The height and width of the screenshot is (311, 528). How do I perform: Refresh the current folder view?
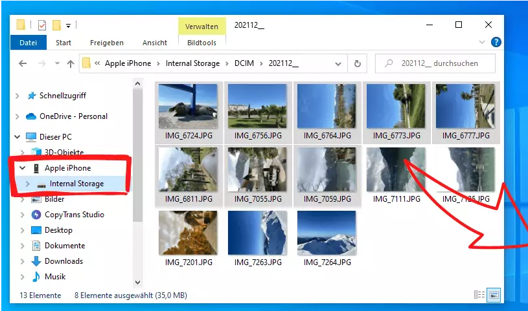[x=357, y=63]
